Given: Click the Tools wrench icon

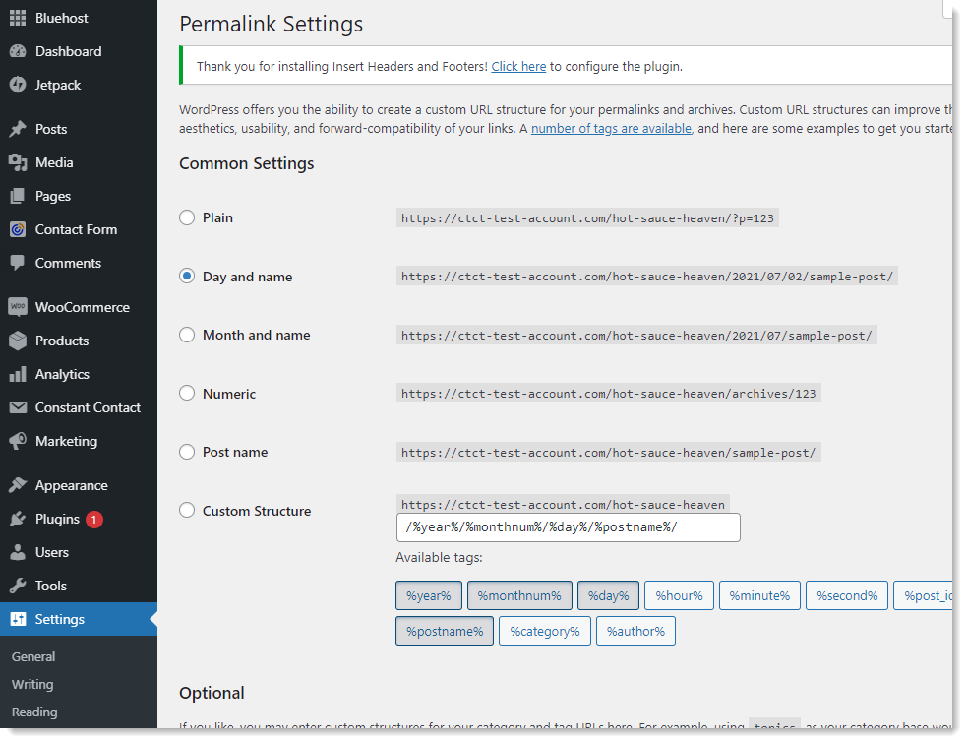Looking at the screenshot, I should (18, 586).
